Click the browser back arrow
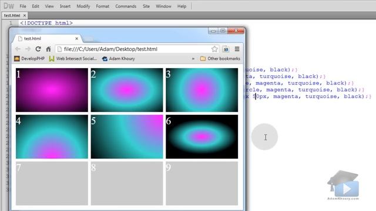Screen dimensions: 376x211 18,49
